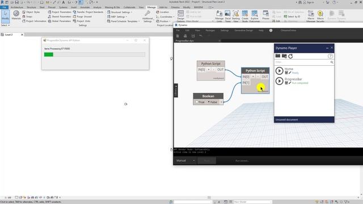The height and width of the screenshot is (204, 363).
Task: Open Structural Settings dropdown
Action: (x=120, y=12)
